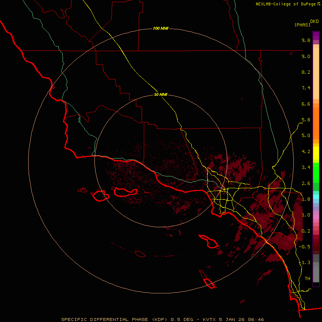The image size is (322, 322).
Task: Click the '5 JAN 26' date text
Action: (x=232, y=319)
